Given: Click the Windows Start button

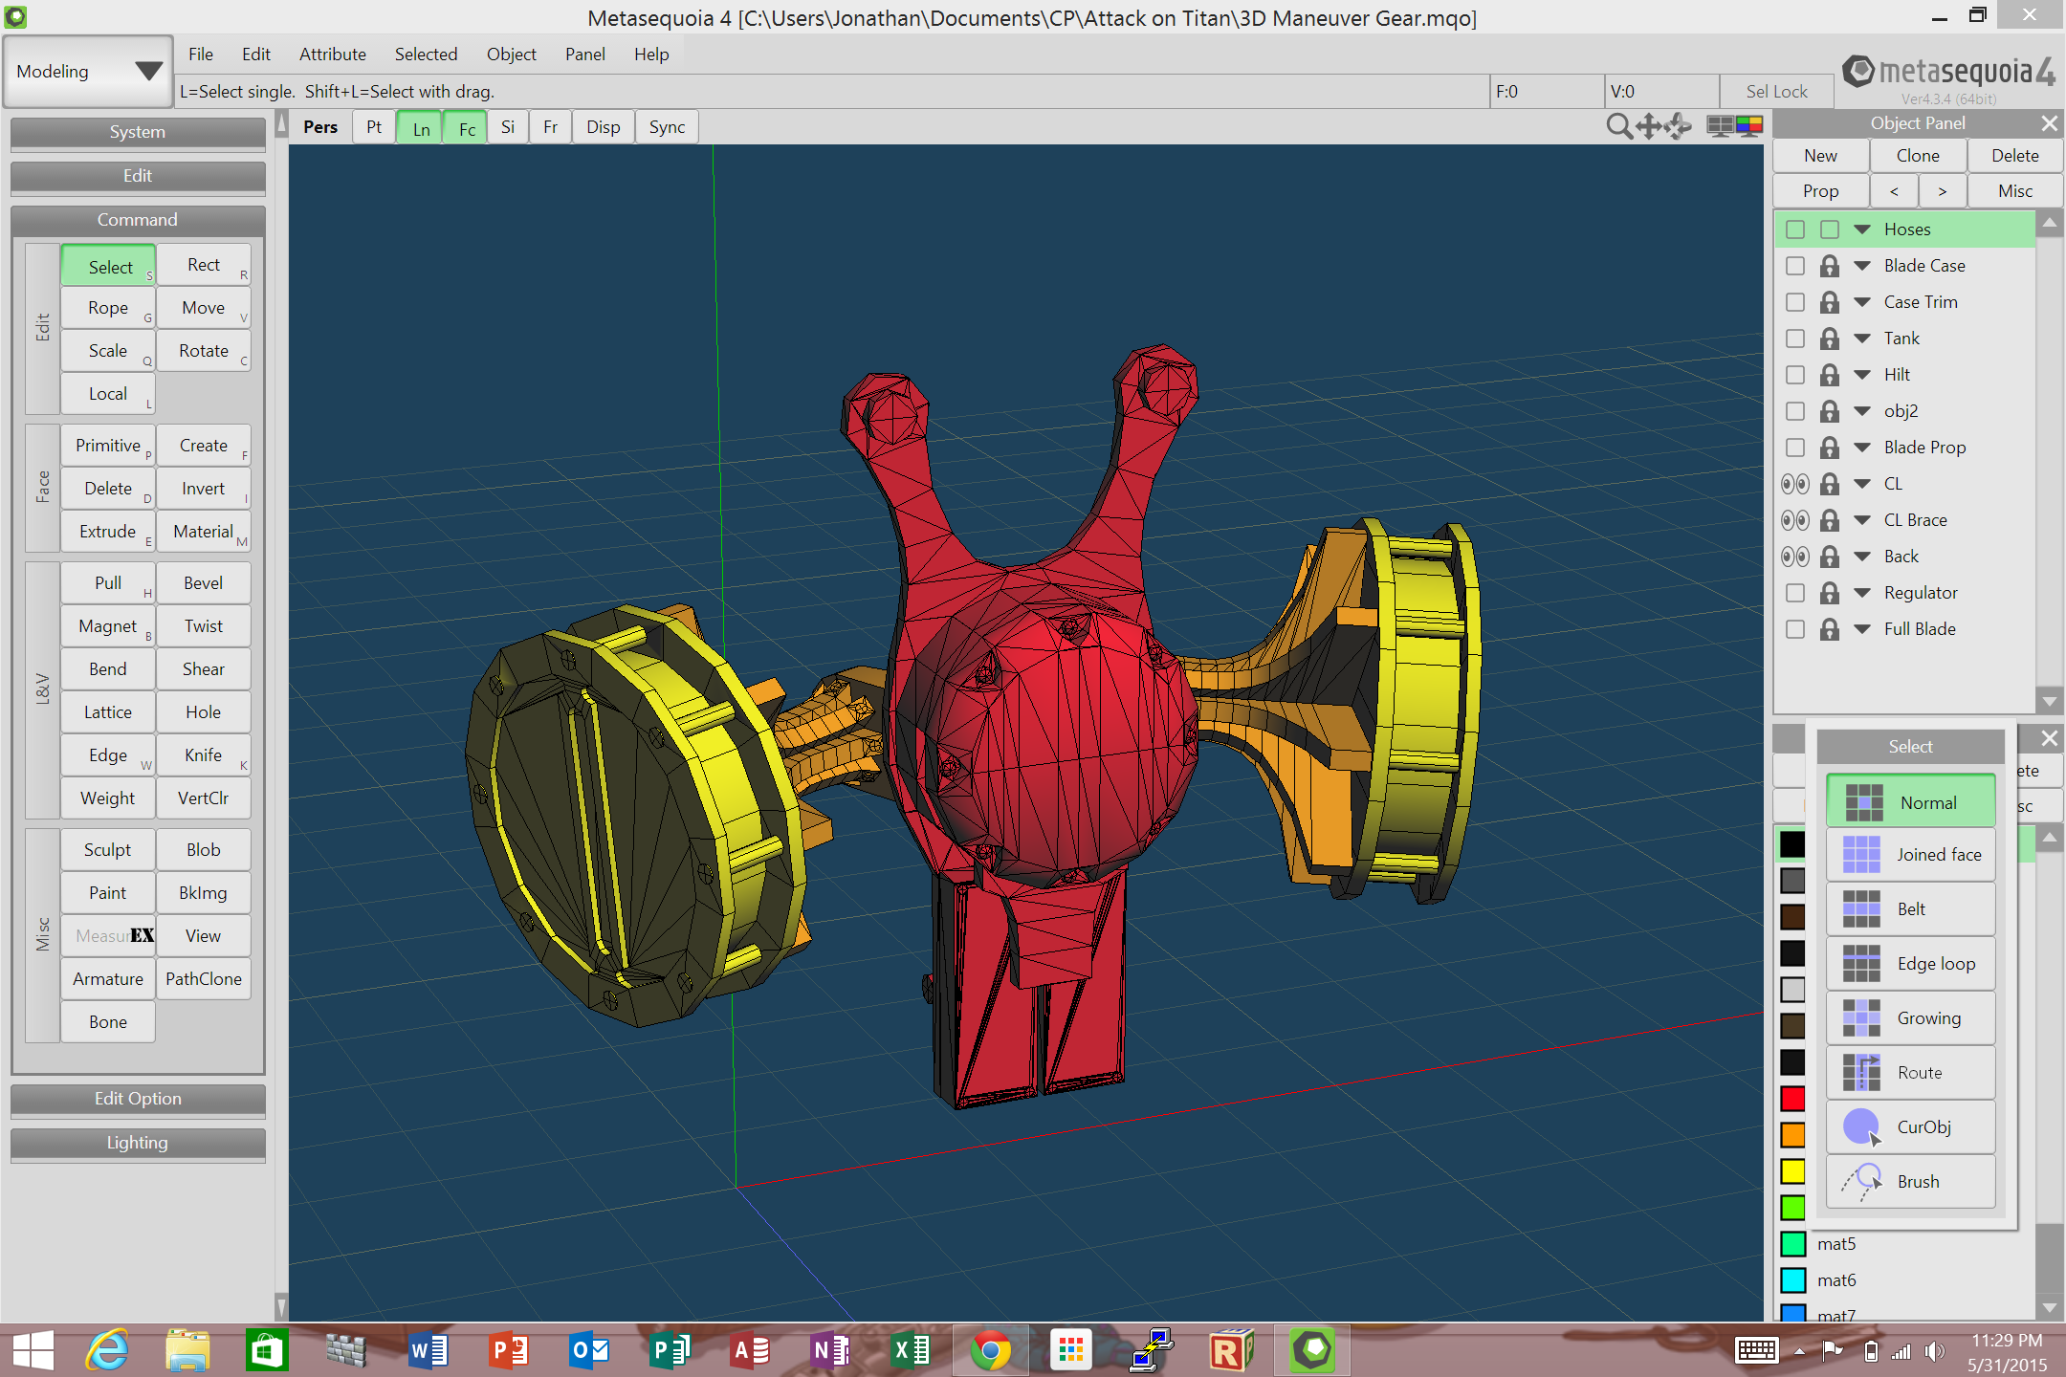Looking at the screenshot, I should (33, 1350).
